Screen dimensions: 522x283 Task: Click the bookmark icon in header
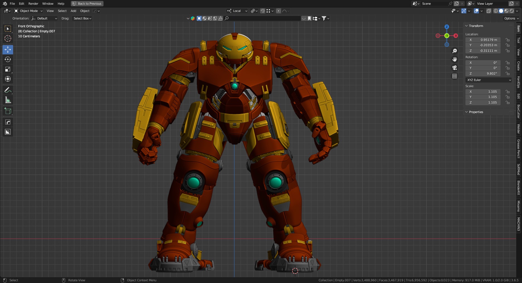[x=309, y=18]
